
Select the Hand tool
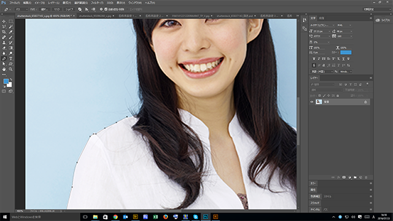(x=4, y=69)
